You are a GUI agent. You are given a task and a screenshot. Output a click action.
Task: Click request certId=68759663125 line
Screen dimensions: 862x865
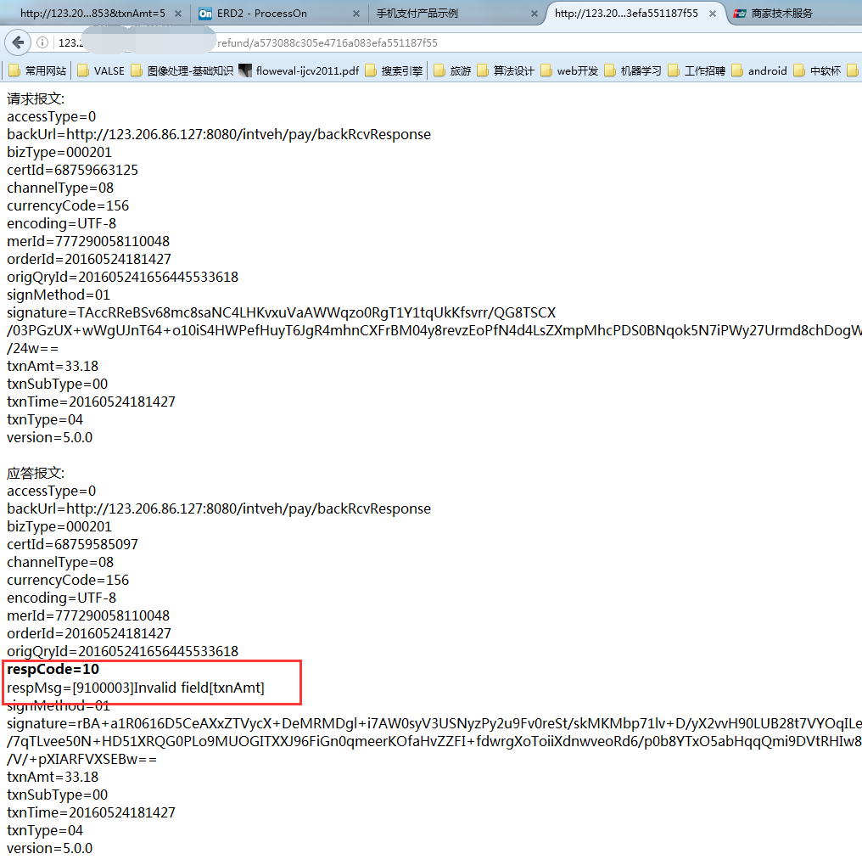(x=72, y=170)
